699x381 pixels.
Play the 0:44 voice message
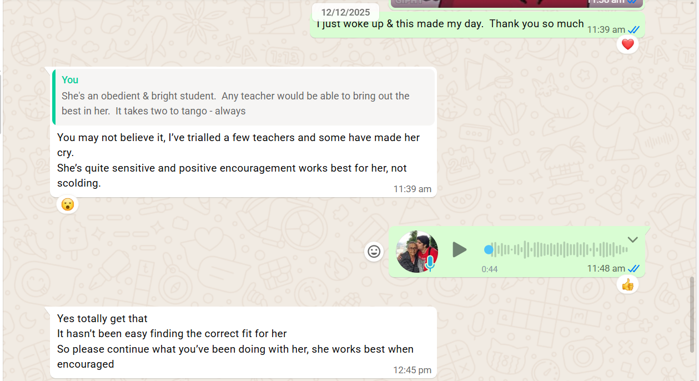pyautogui.click(x=459, y=250)
